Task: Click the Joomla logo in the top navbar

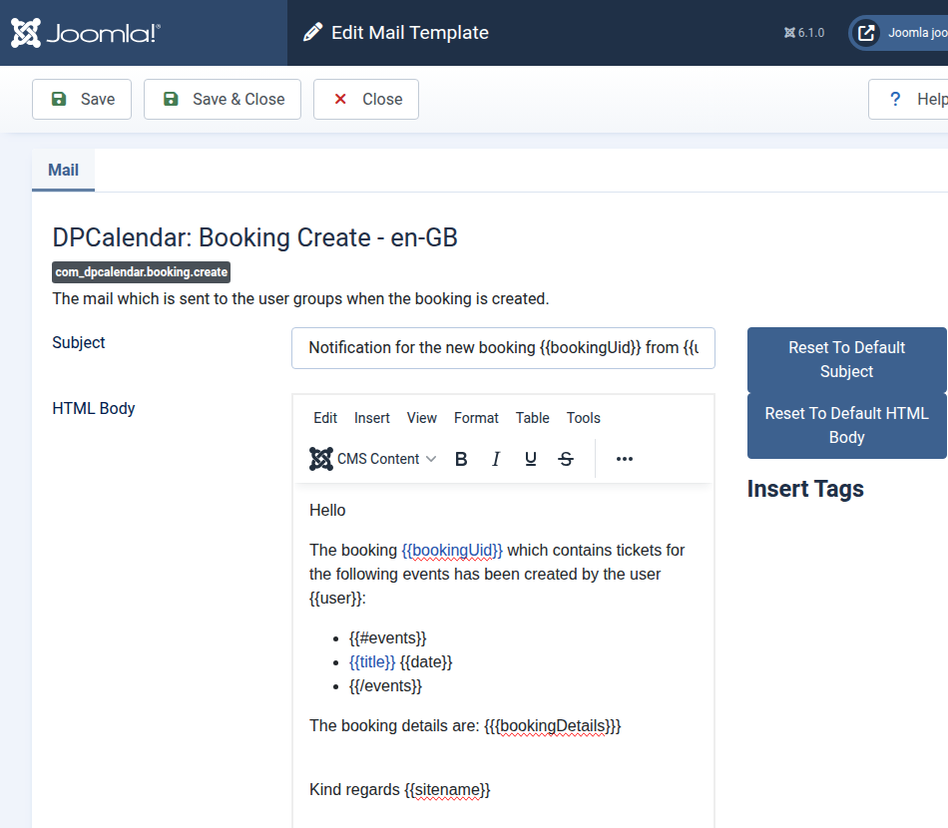Action: click(85, 32)
